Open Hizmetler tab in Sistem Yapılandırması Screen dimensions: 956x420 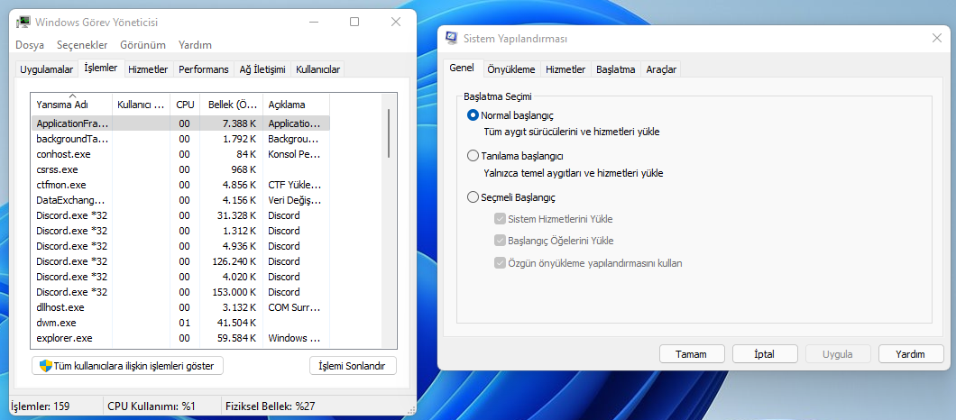[x=565, y=69]
